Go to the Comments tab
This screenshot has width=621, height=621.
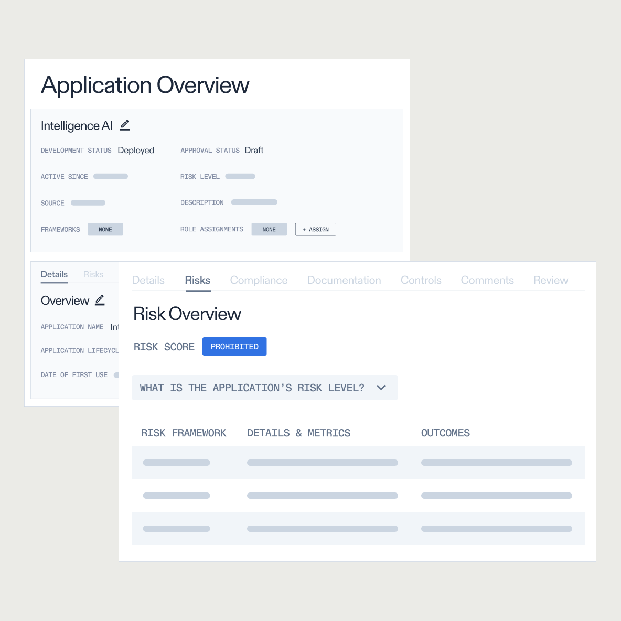487,280
